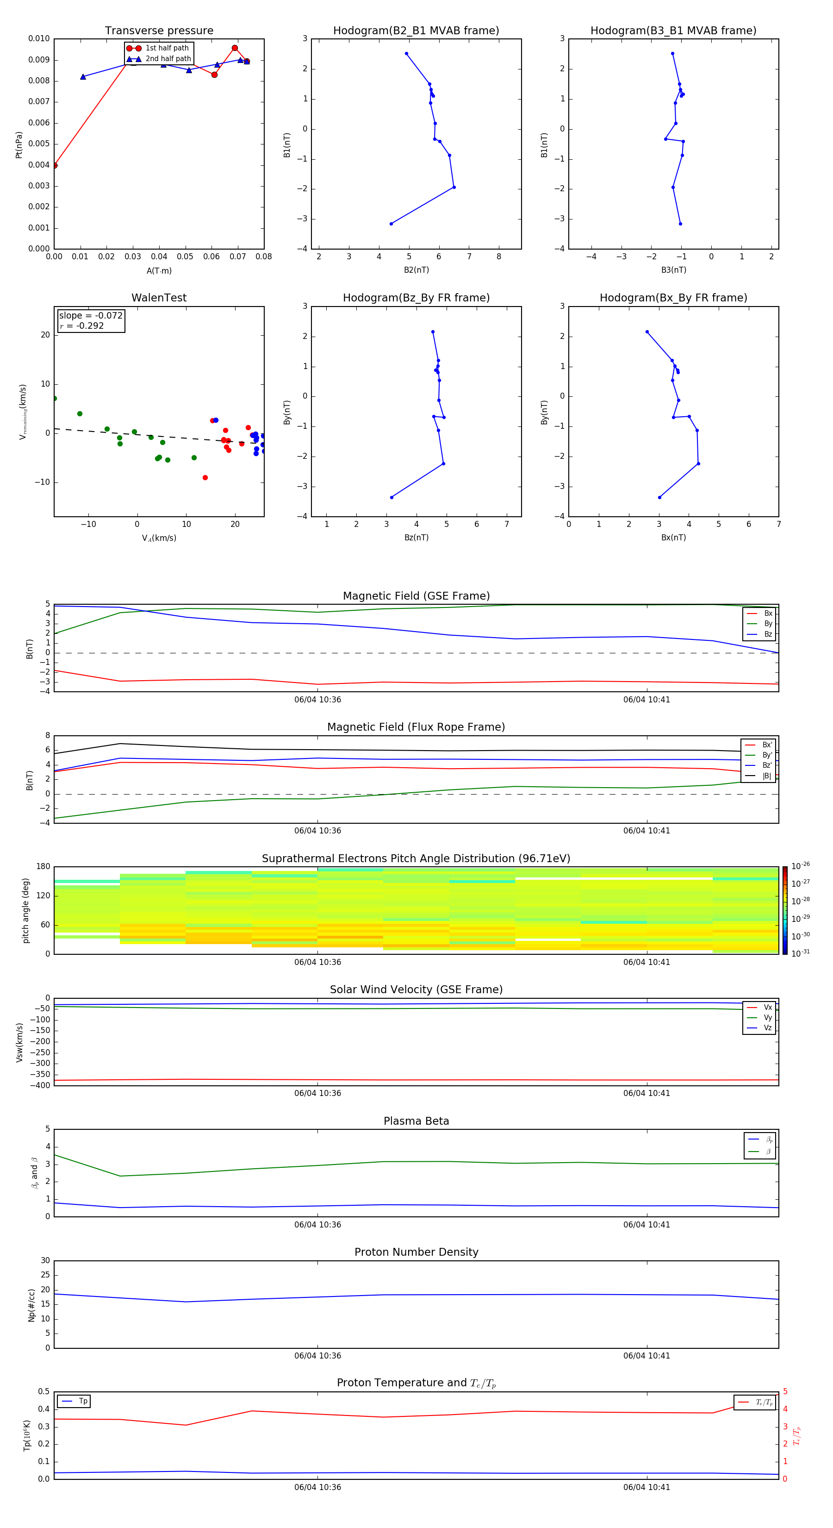
Task: Click the 'Pt(nPa)' y-axis label
Action: coord(19,145)
